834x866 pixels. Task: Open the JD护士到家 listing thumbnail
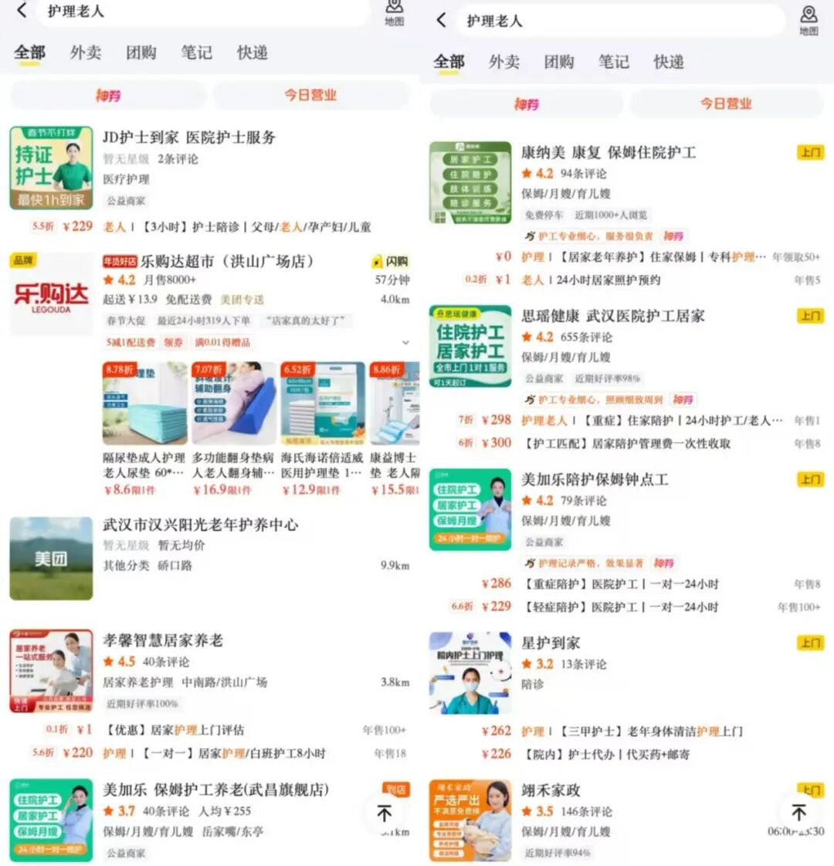(51, 168)
